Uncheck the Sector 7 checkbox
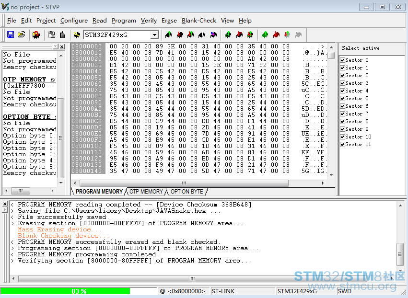This screenshot has width=408, height=298. (343, 114)
